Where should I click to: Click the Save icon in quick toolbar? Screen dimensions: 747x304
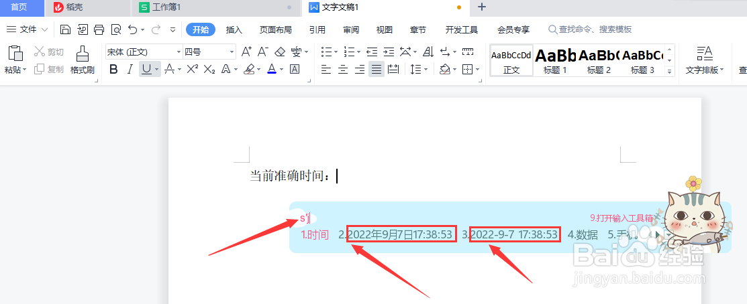click(x=65, y=29)
